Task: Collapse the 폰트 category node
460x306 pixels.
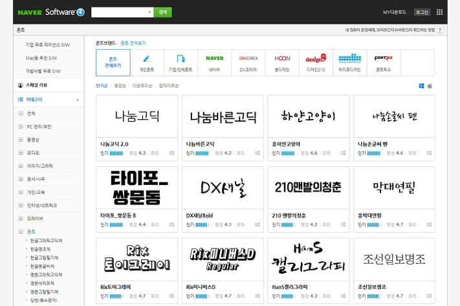Action: 21,232
